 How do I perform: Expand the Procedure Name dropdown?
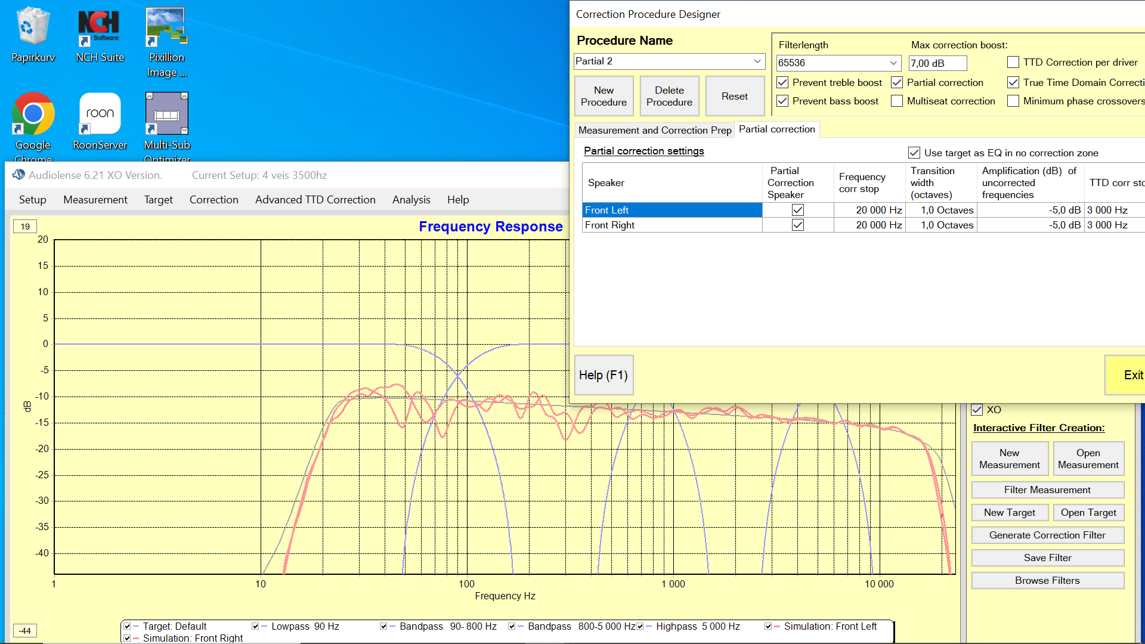point(757,61)
